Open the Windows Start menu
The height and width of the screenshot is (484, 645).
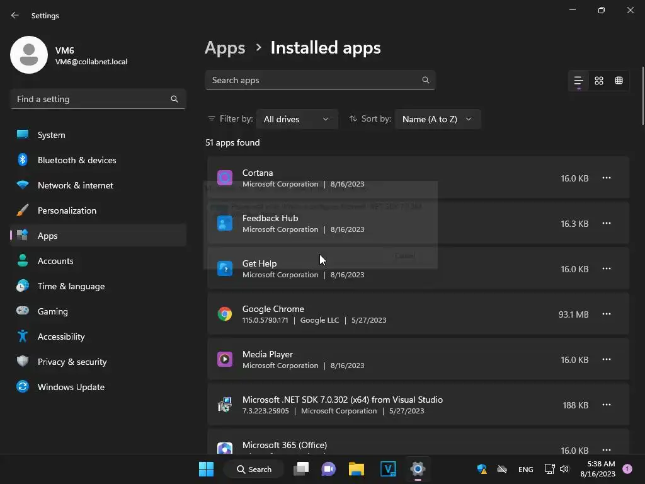click(206, 469)
